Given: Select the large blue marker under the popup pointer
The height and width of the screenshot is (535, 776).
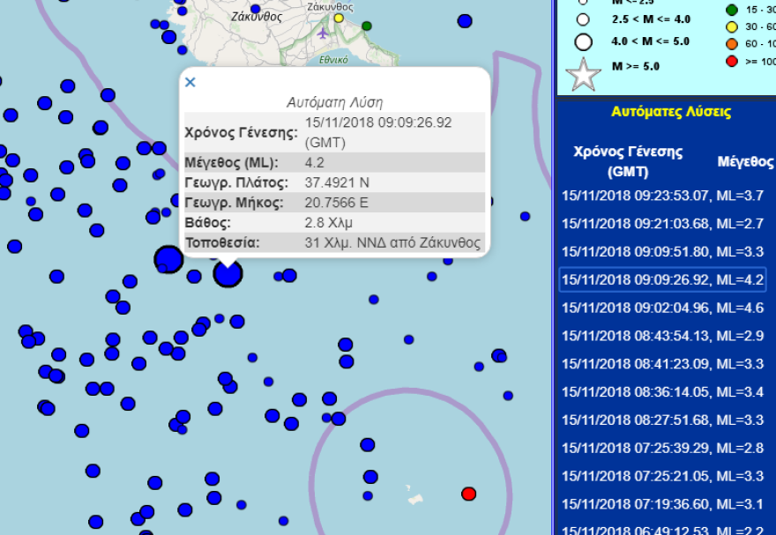Looking at the screenshot, I should (x=228, y=274).
